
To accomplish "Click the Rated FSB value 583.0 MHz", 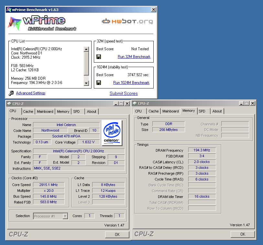I will (49, 202).
